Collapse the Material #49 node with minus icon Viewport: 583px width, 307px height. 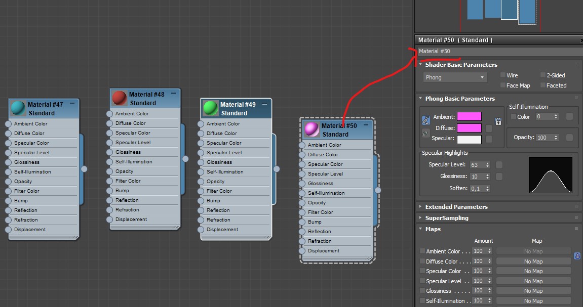pyautogui.click(x=265, y=104)
